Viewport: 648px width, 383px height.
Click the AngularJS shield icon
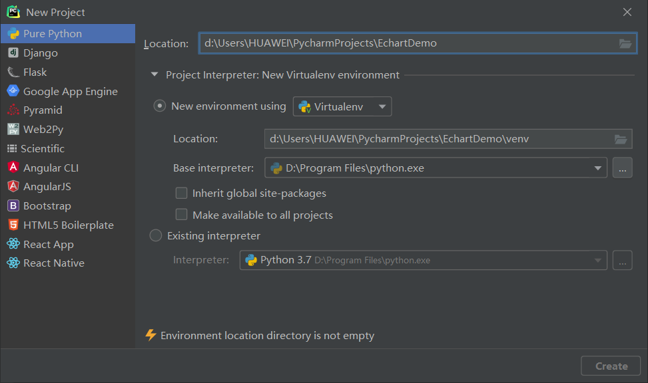click(x=13, y=186)
